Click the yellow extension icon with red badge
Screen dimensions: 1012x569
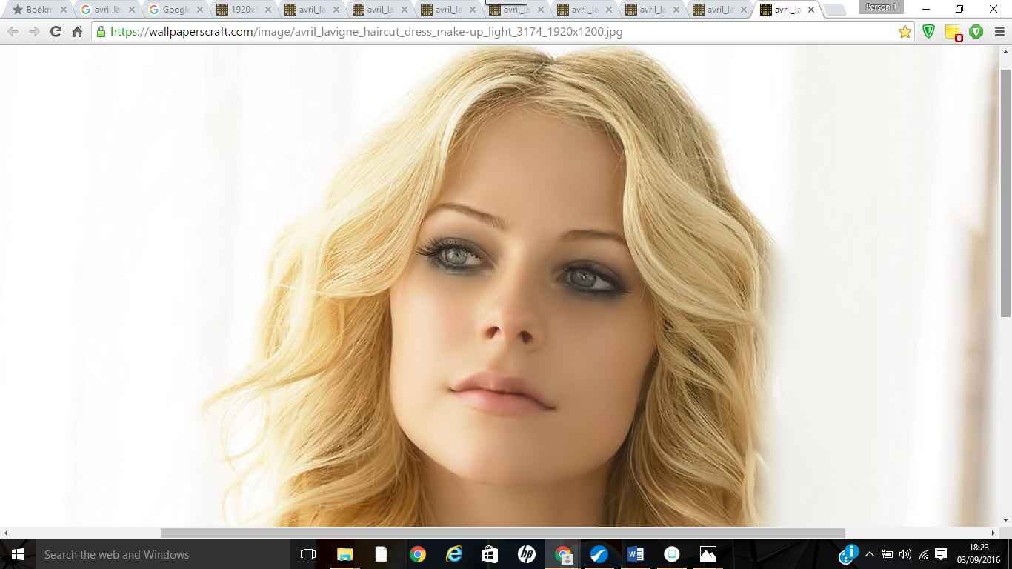[953, 33]
